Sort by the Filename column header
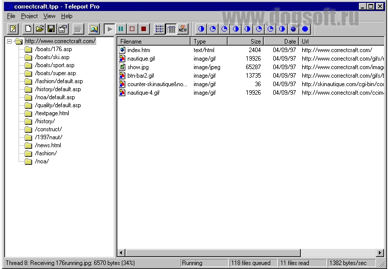Viewport: 388px width, 269px height. (x=154, y=41)
